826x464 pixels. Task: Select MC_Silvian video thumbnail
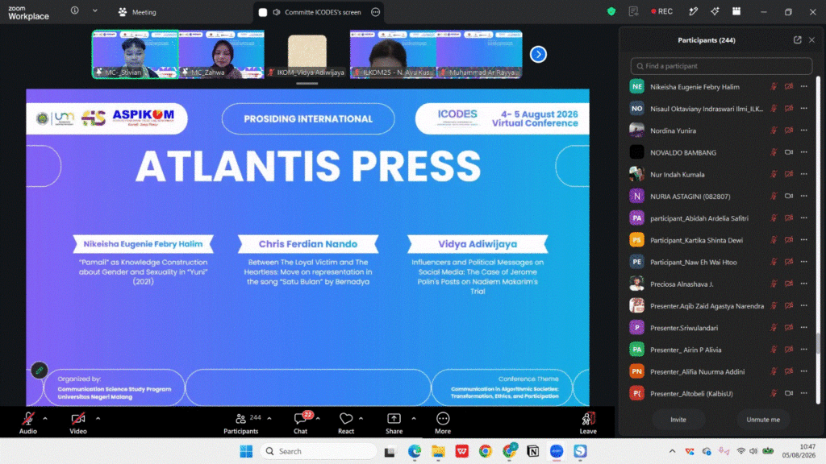click(136, 54)
